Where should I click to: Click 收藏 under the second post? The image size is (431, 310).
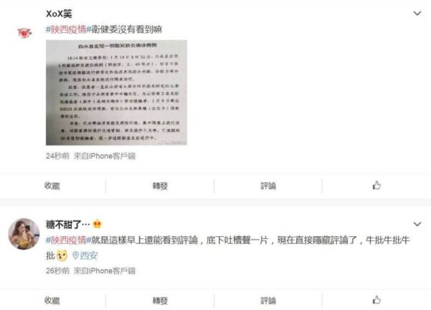(52, 301)
